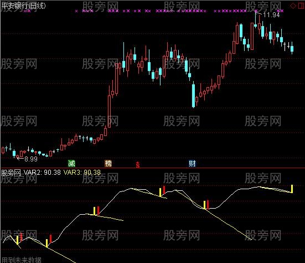Click the yellow signal bar at far right
Image resolution: width=305 pixels, height=263 pixels.
pos(292,189)
